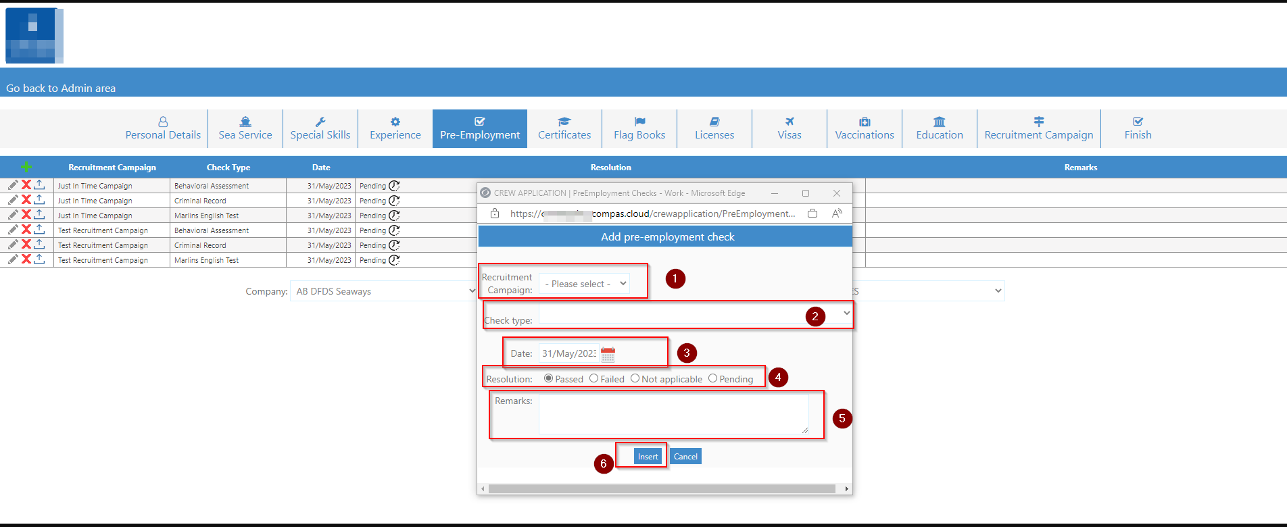Click the pending clock icon in first row
Viewport: 1287px width, 527px height.
point(394,185)
